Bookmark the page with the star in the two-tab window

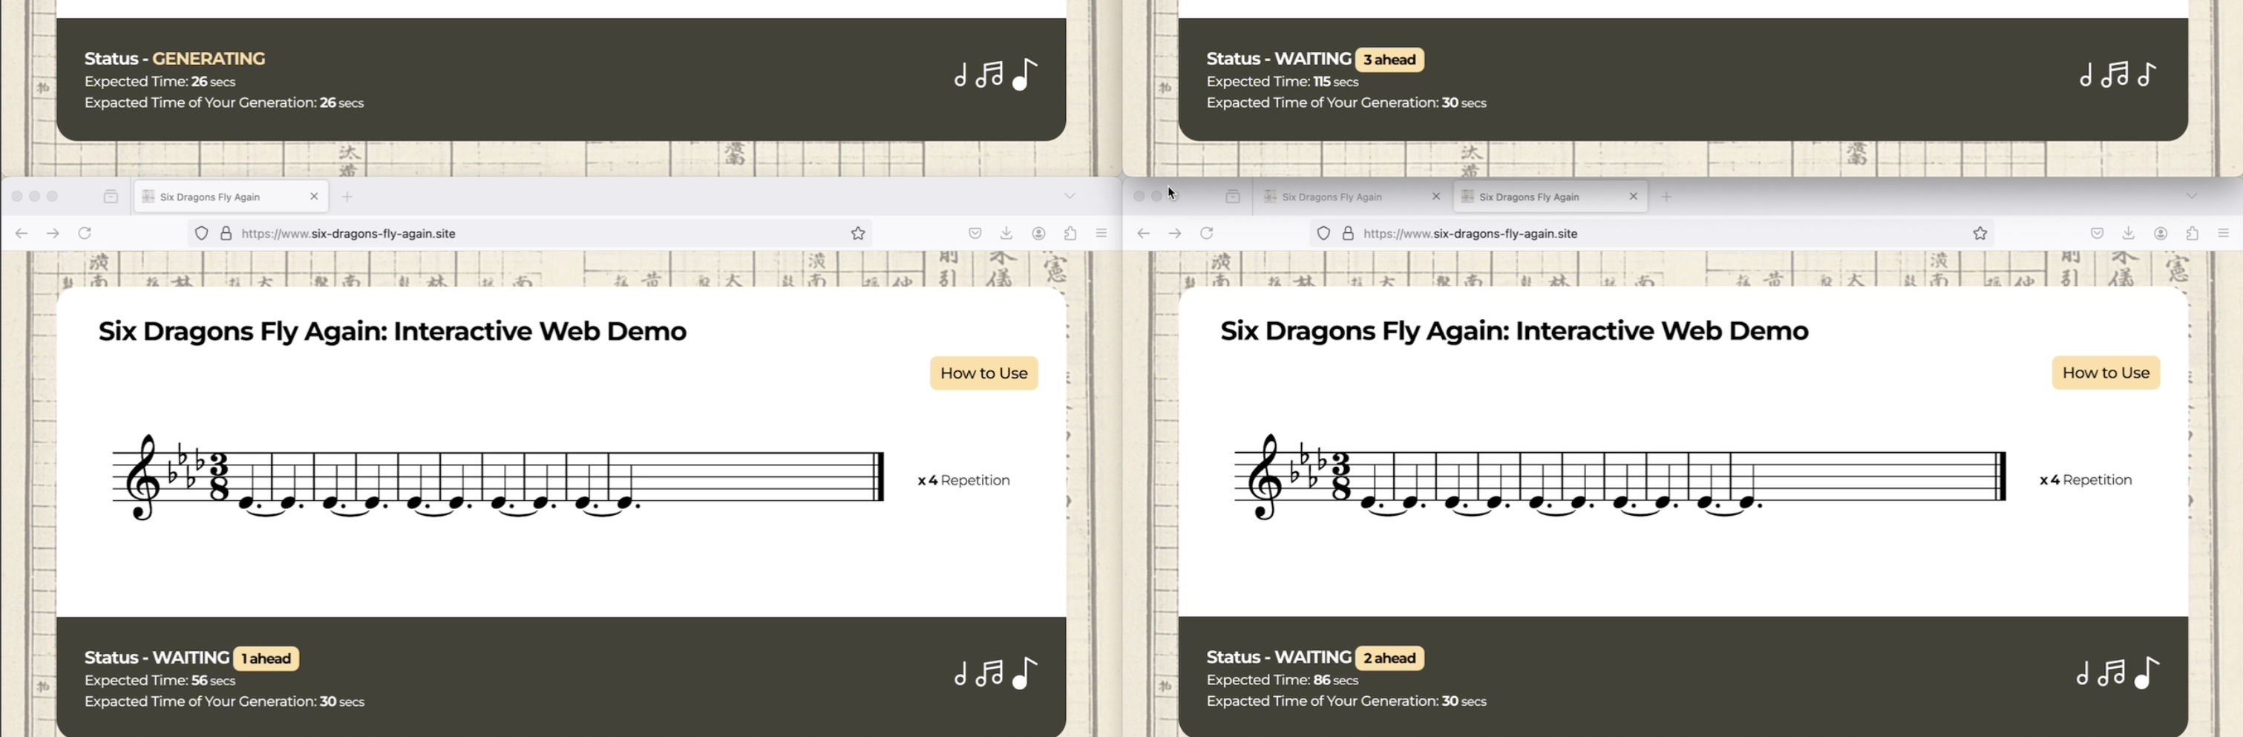(x=1980, y=234)
